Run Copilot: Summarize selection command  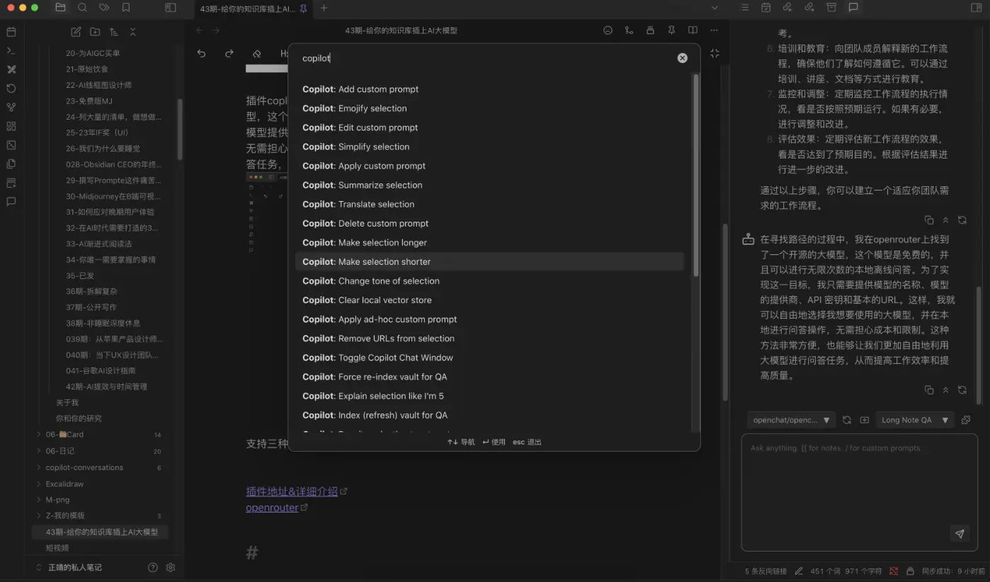tap(380, 185)
